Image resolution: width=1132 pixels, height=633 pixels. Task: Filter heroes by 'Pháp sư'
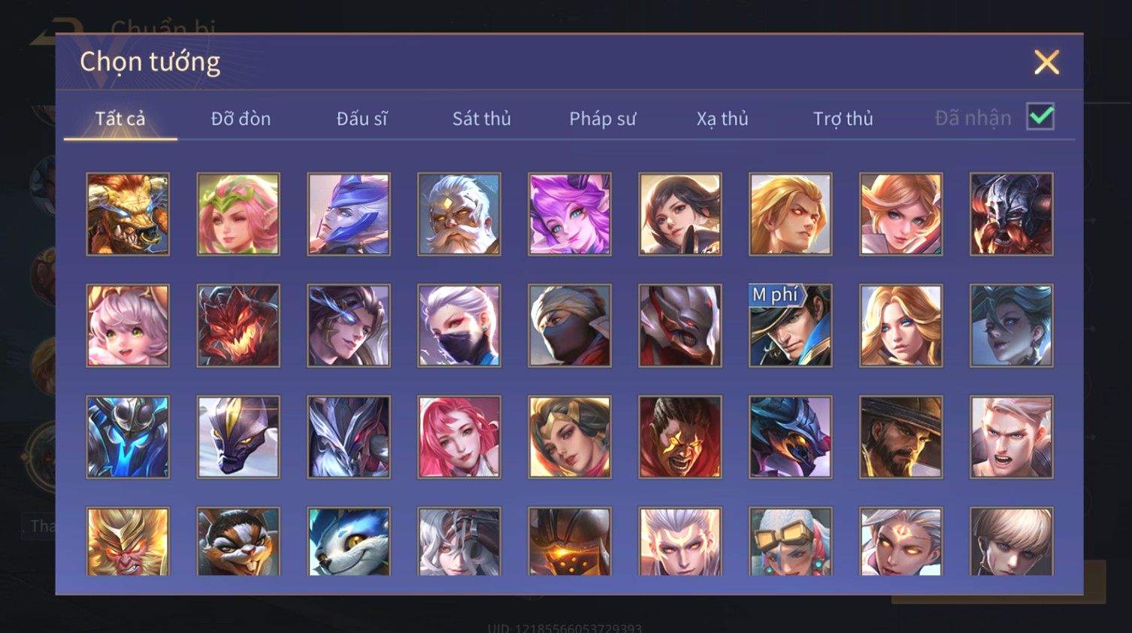tap(602, 119)
